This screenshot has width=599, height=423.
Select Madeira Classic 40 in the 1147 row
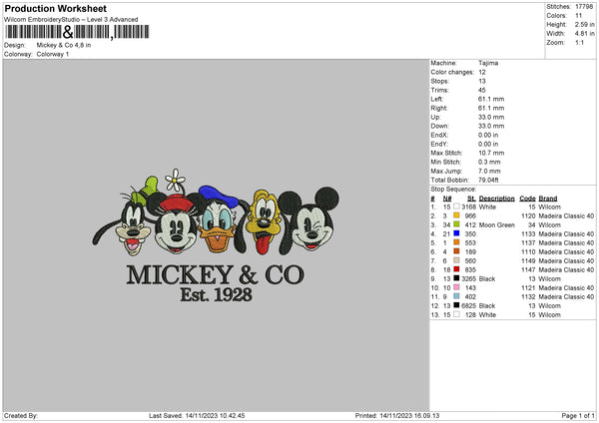[566, 269]
